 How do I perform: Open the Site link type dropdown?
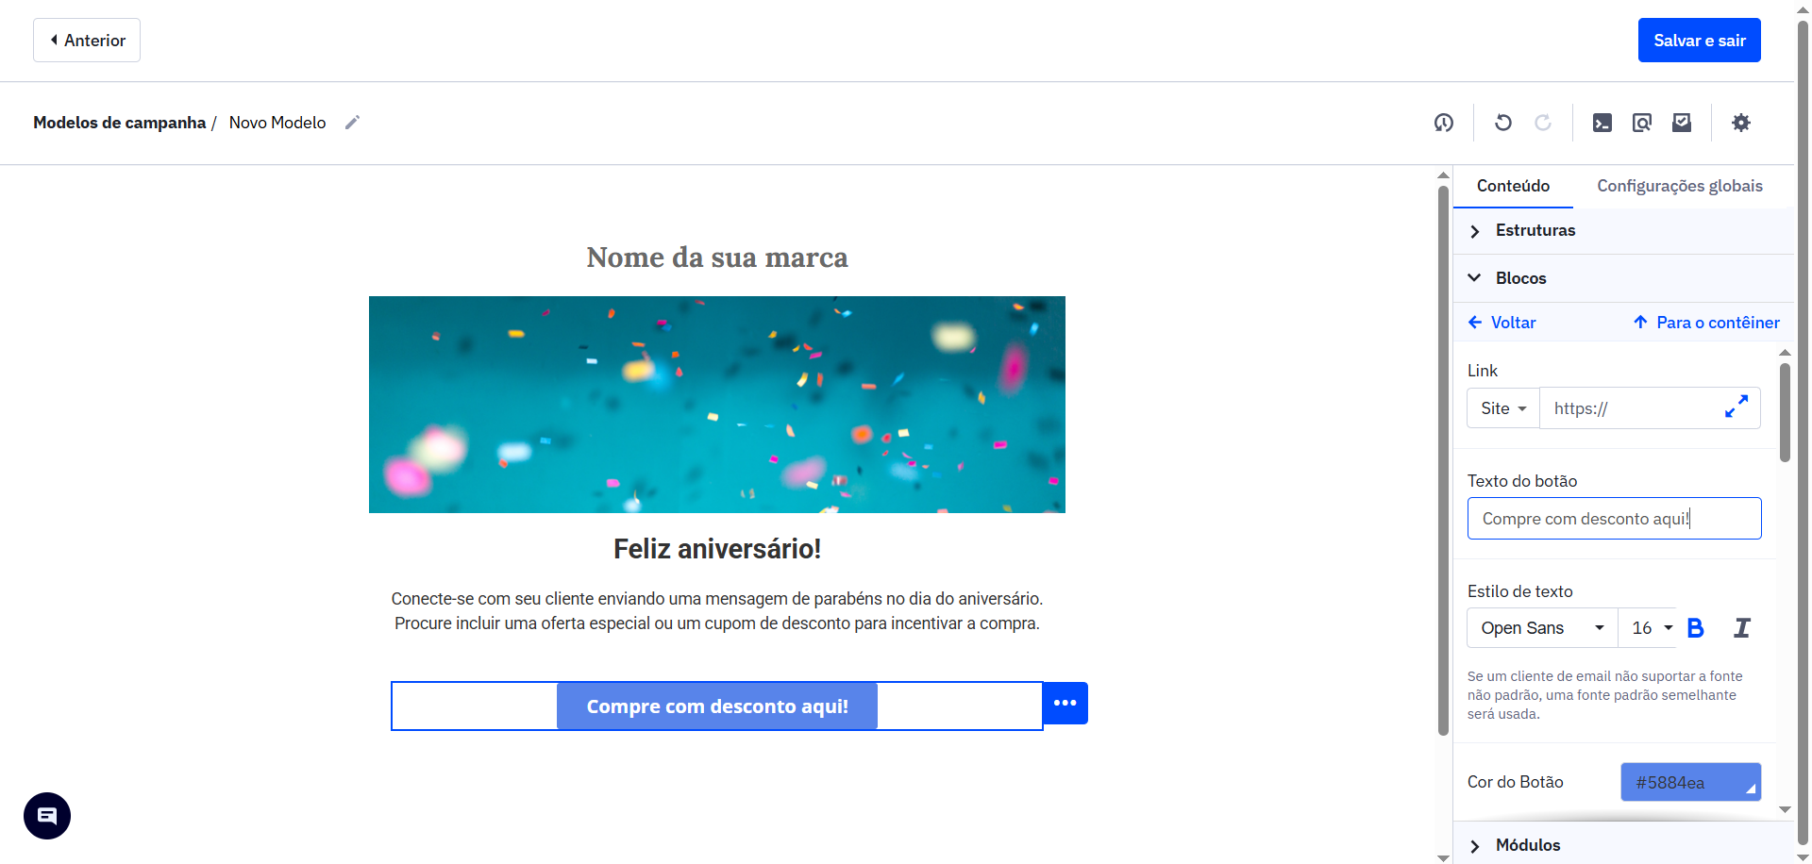[1502, 407]
